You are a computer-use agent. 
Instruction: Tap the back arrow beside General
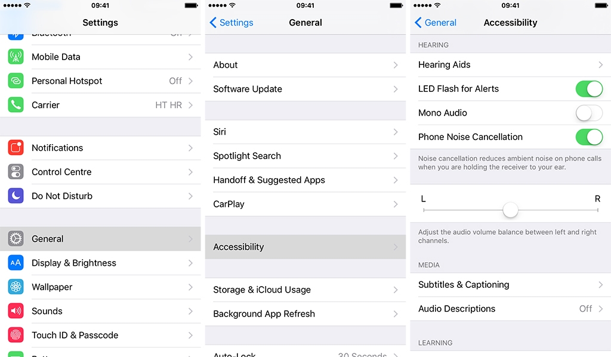(418, 23)
